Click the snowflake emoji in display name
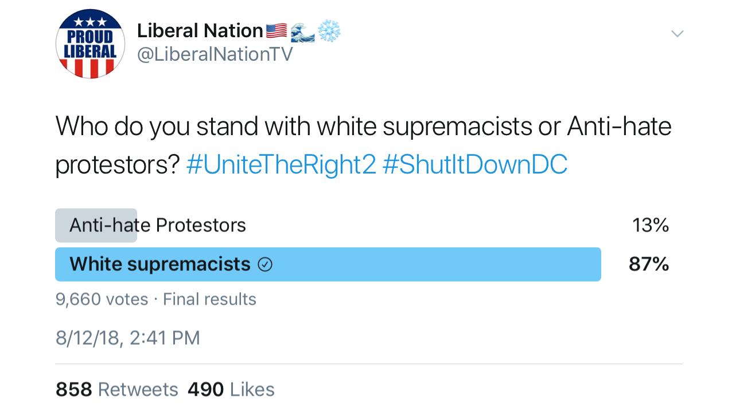The height and width of the screenshot is (410, 732). 329,31
